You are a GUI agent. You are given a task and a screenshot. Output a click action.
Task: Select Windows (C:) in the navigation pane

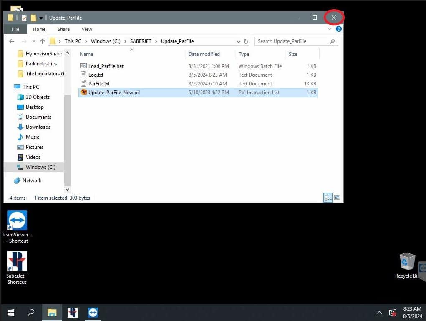pos(34,167)
